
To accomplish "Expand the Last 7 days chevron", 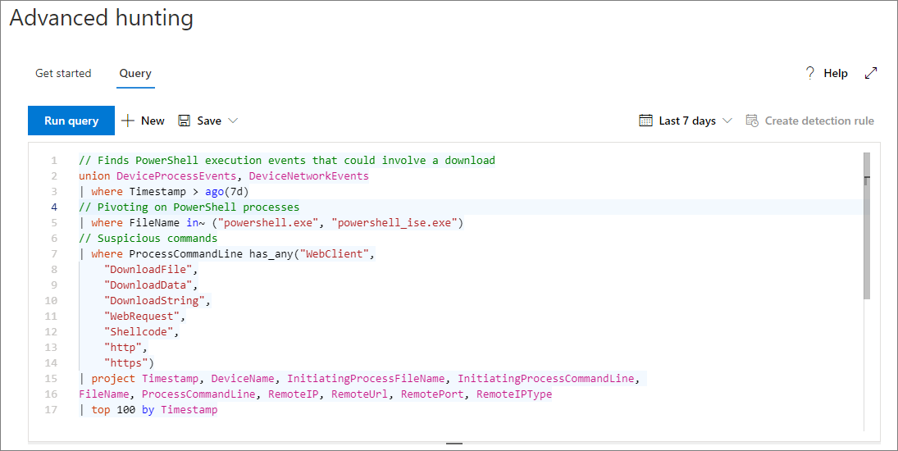I will click(x=727, y=121).
